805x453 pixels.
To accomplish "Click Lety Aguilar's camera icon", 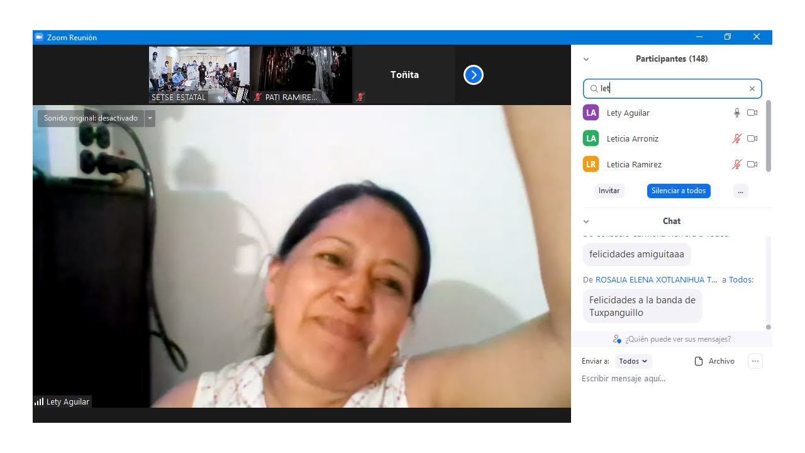I will click(752, 113).
